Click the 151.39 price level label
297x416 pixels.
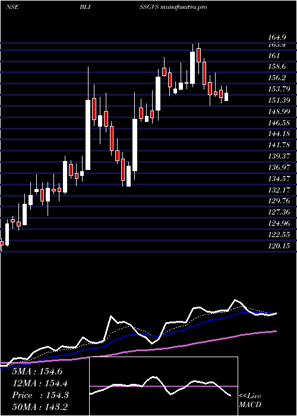point(279,100)
